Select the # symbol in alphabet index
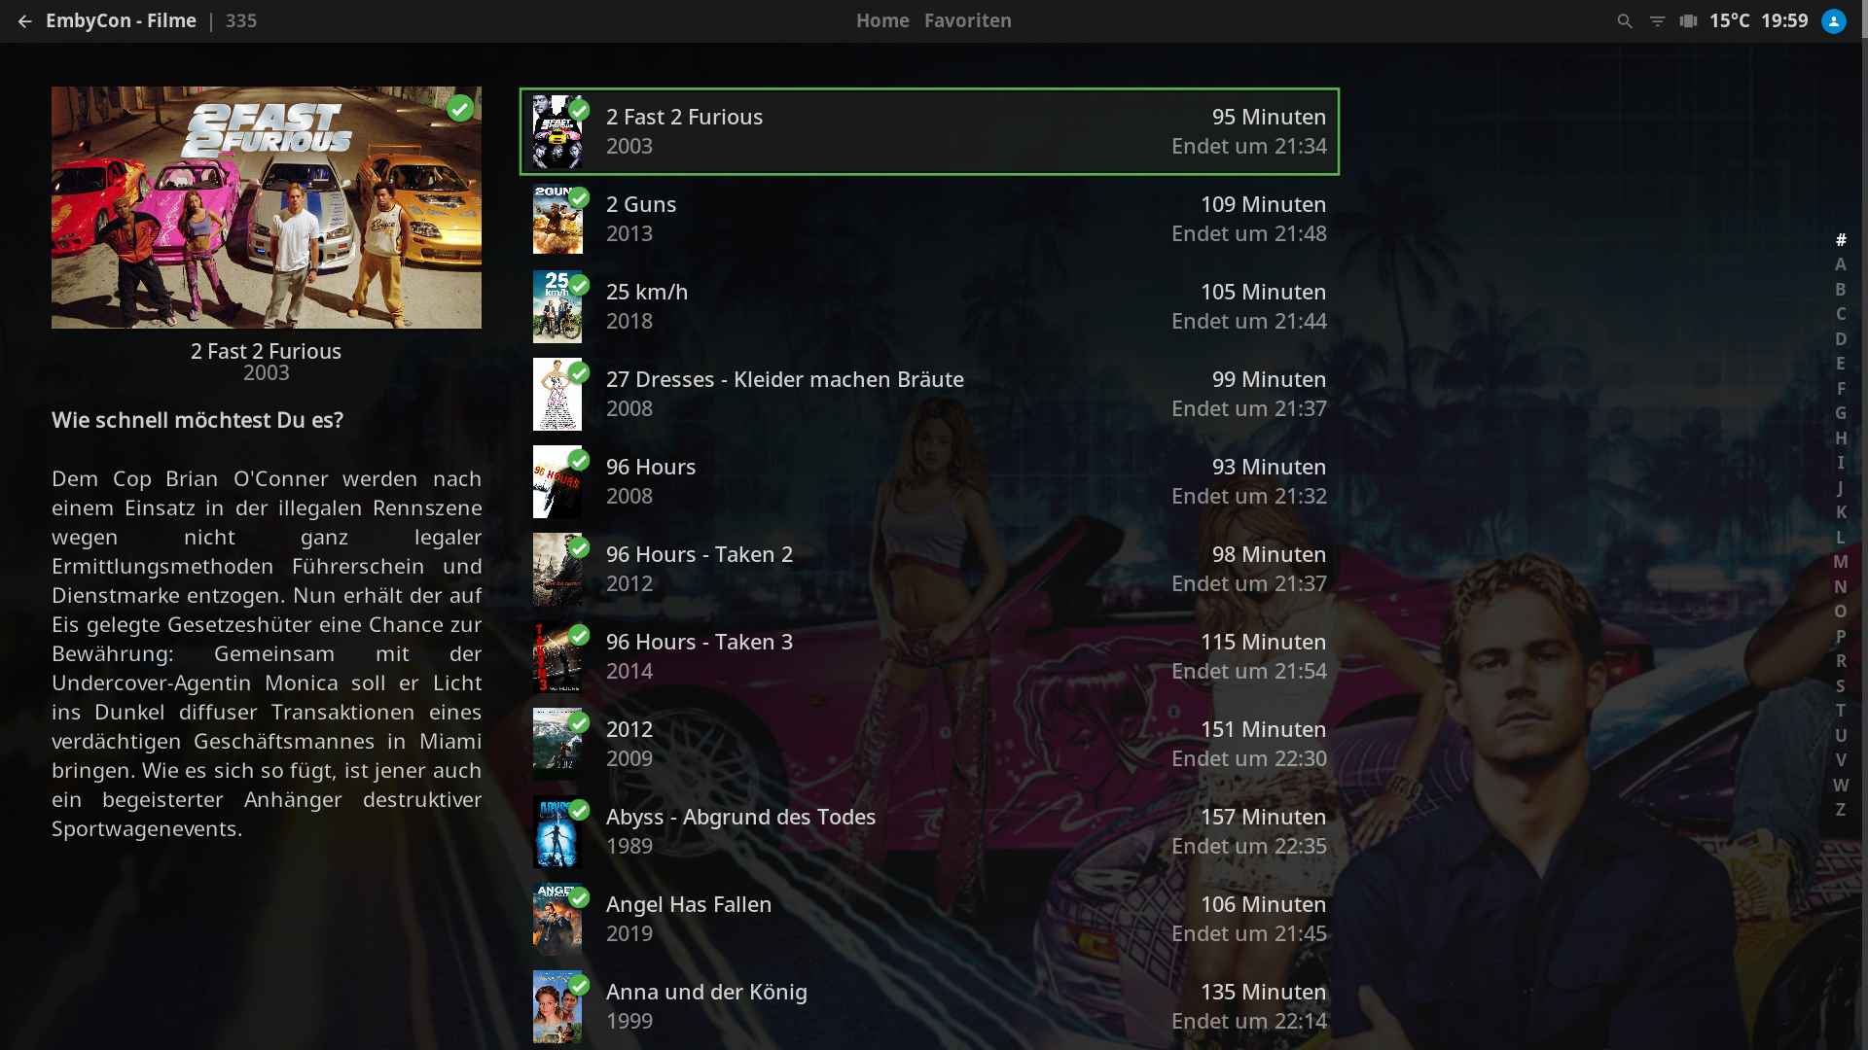 pyautogui.click(x=1840, y=240)
